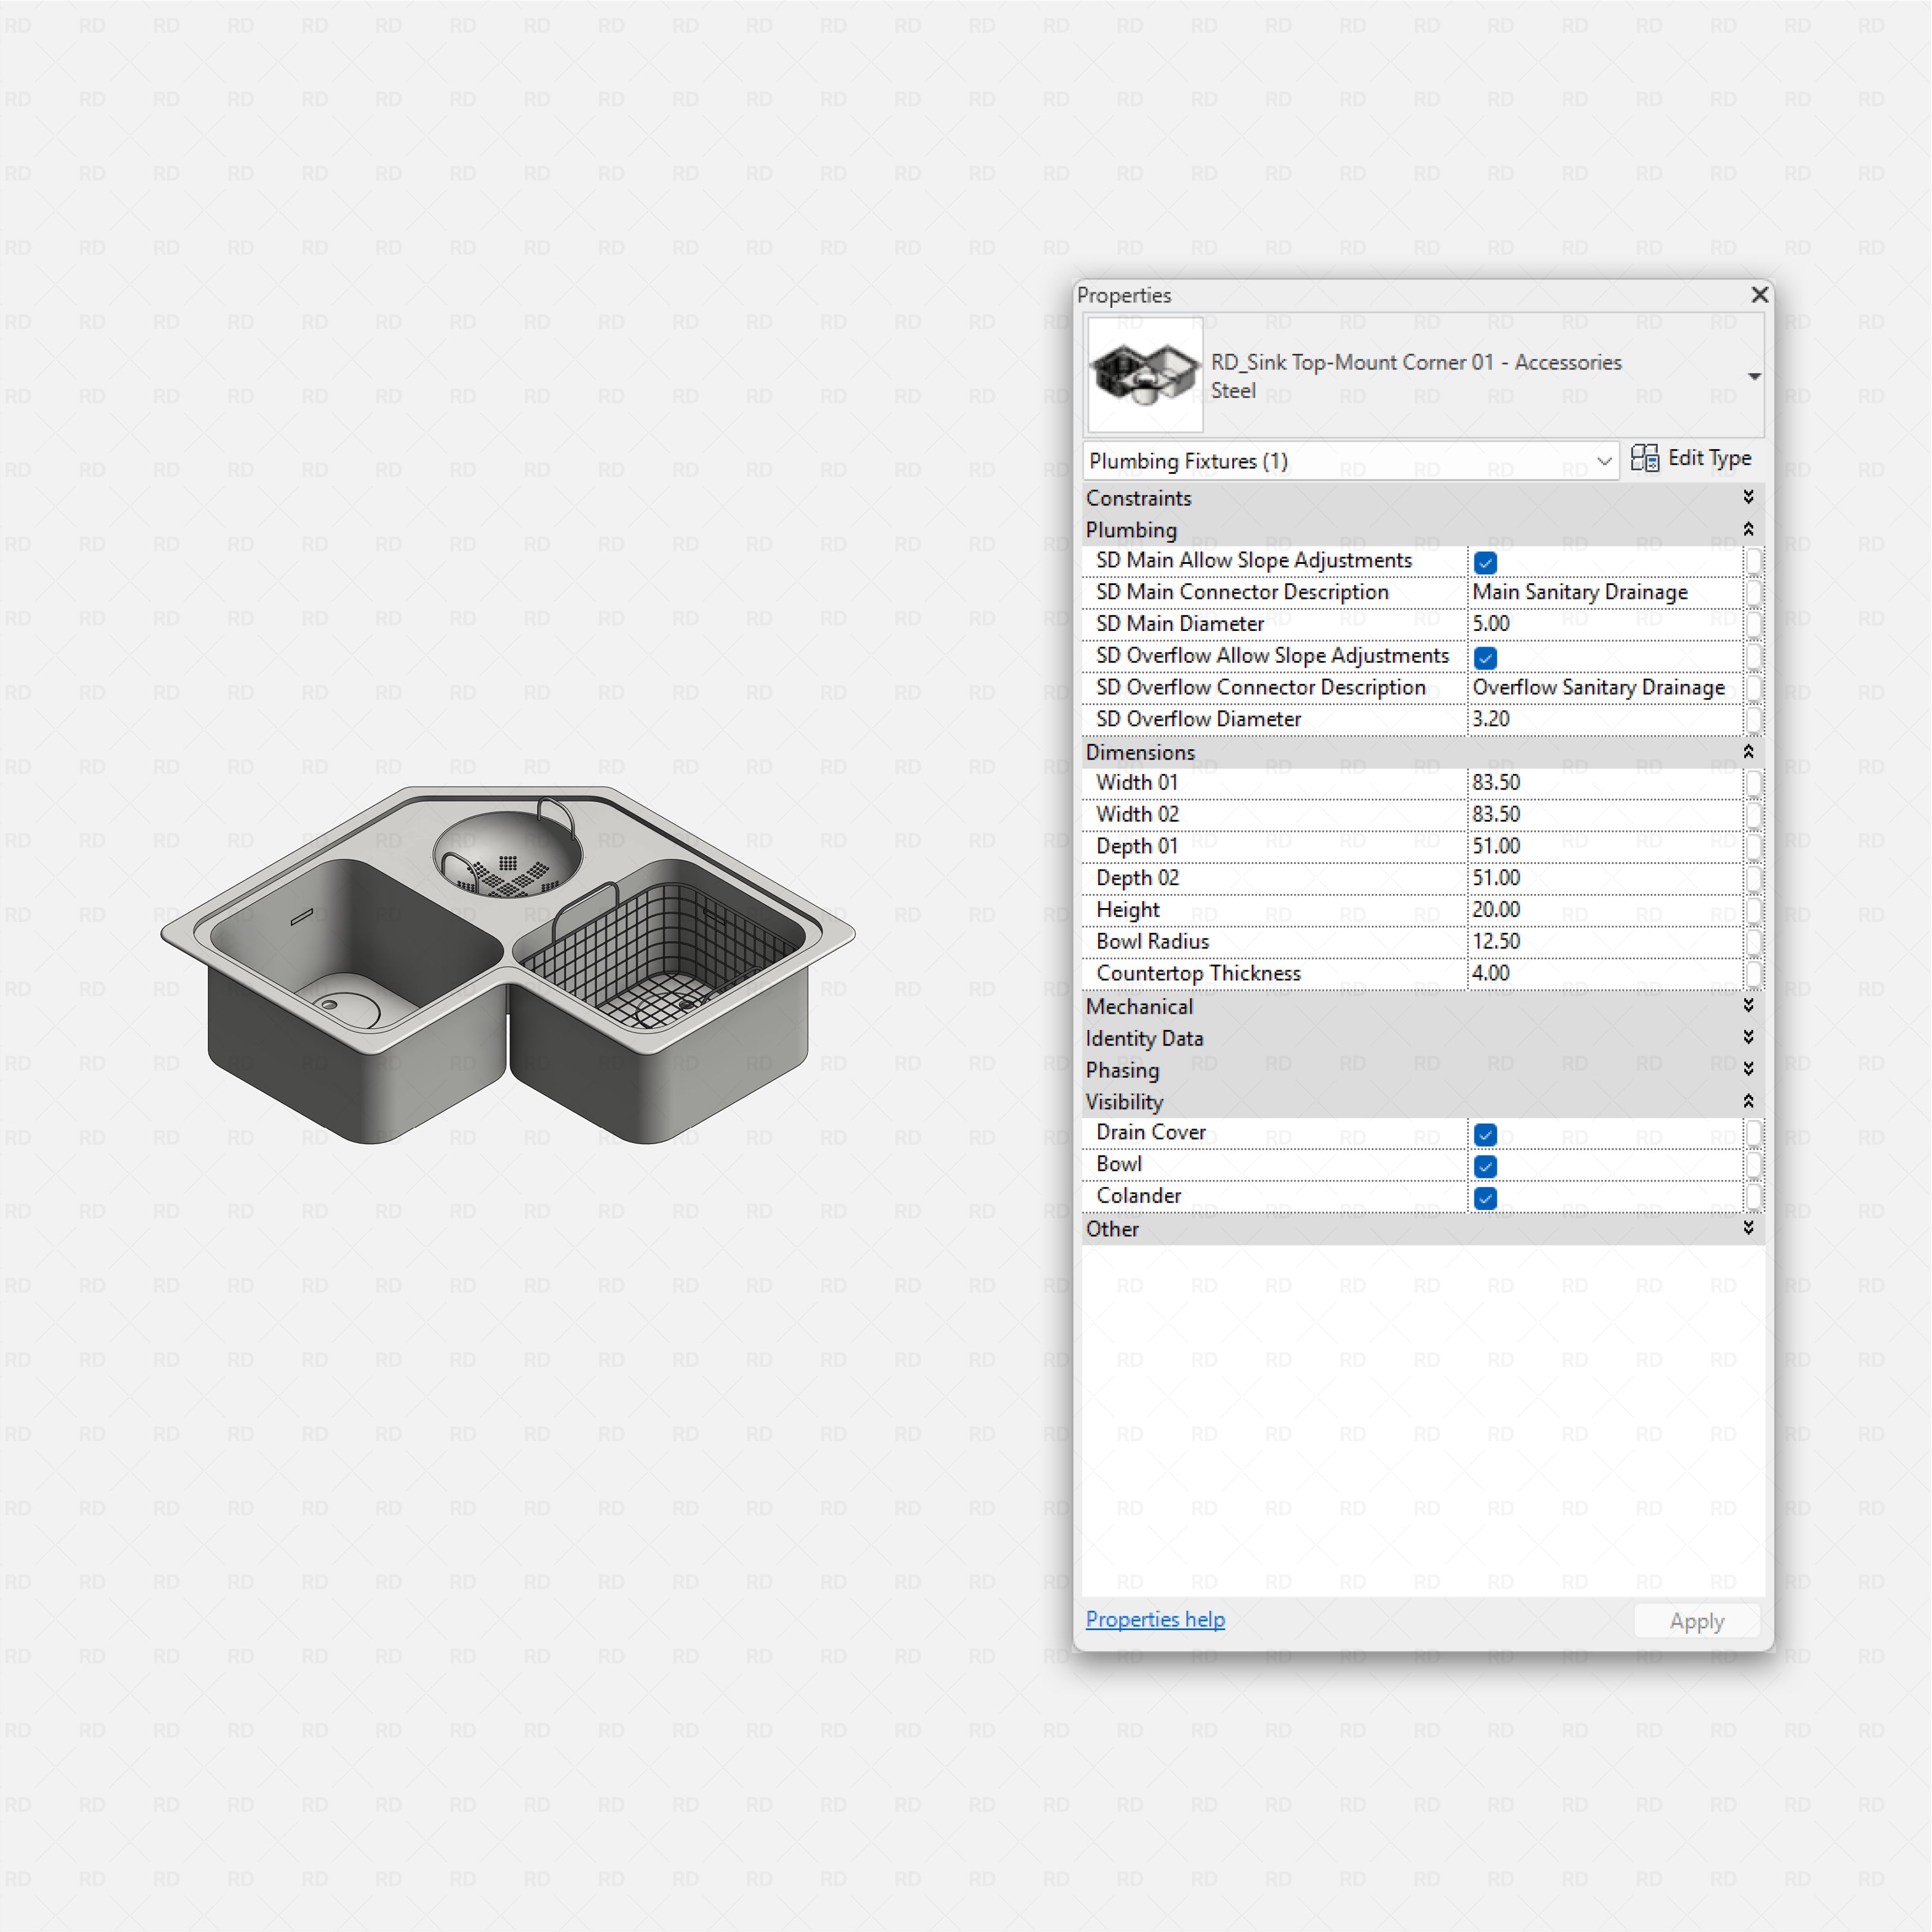Collapse the Plumbing section
1932x1932 pixels.
1749,529
